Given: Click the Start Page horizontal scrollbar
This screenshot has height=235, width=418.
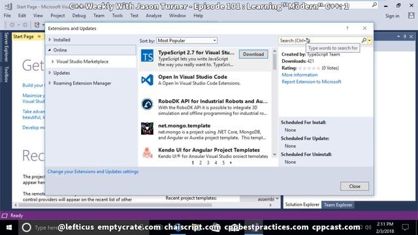Looking at the screenshot, I should [116, 205].
